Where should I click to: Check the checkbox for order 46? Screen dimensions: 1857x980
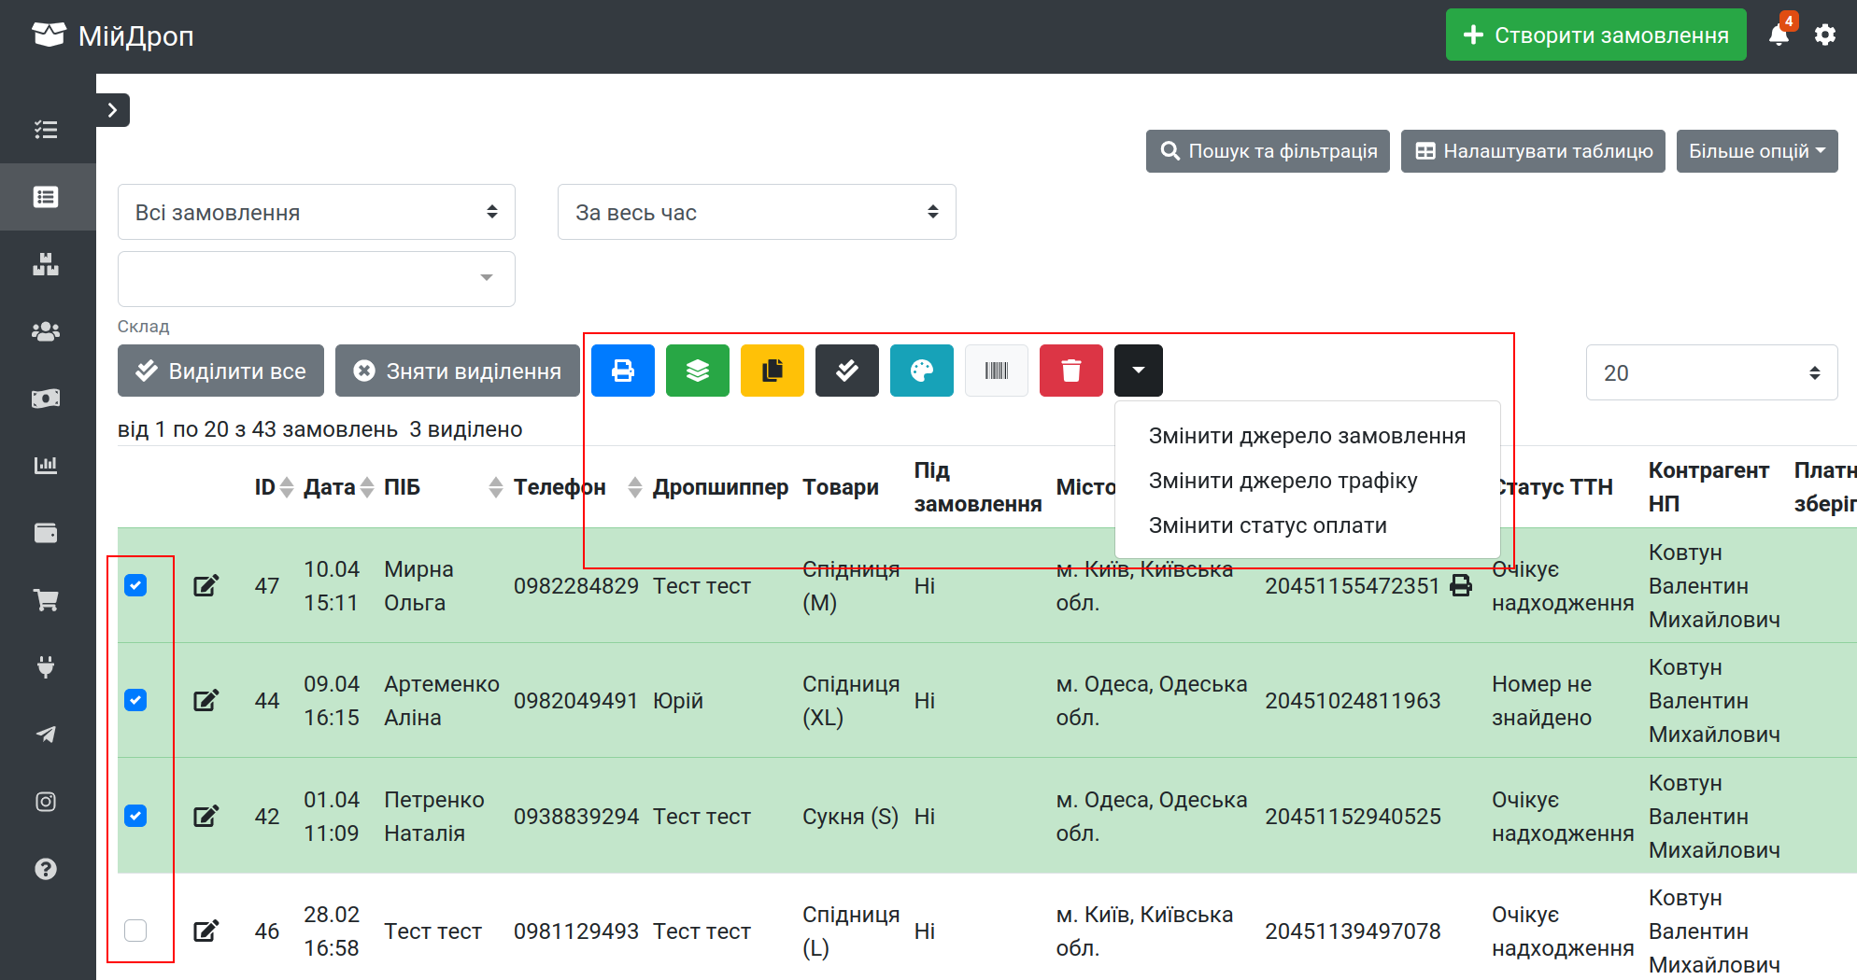click(135, 931)
